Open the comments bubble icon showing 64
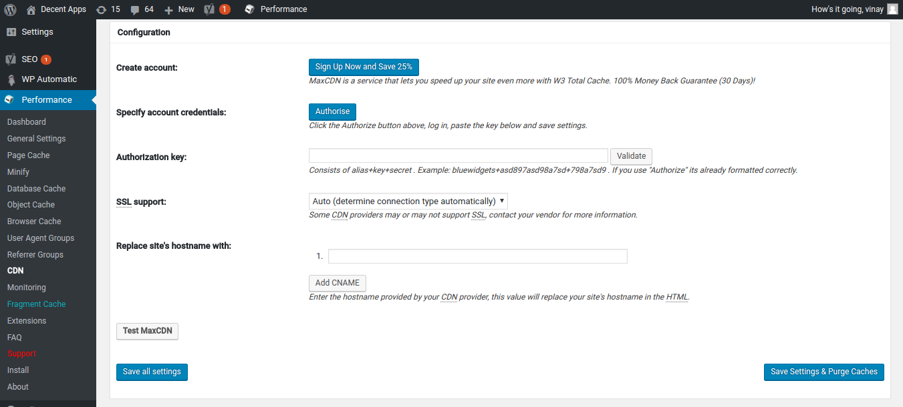Viewport: 903px width, 407px height. pos(135,9)
